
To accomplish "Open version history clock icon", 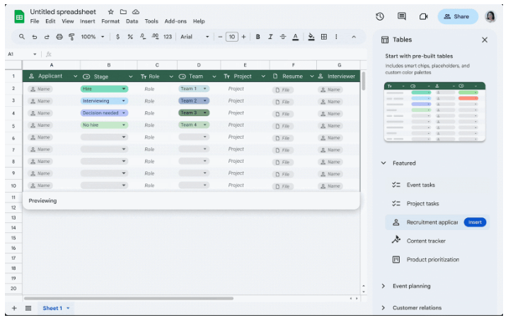I will click(380, 16).
